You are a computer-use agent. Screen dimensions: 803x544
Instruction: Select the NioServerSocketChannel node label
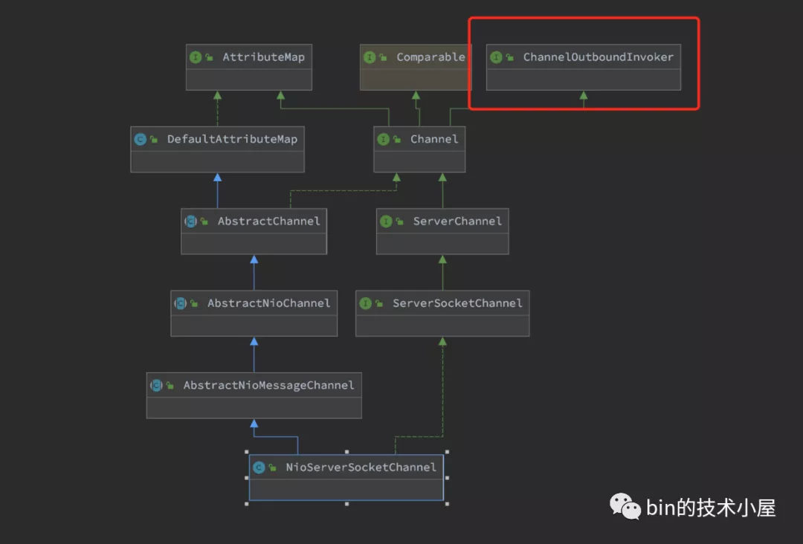tap(361, 467)
